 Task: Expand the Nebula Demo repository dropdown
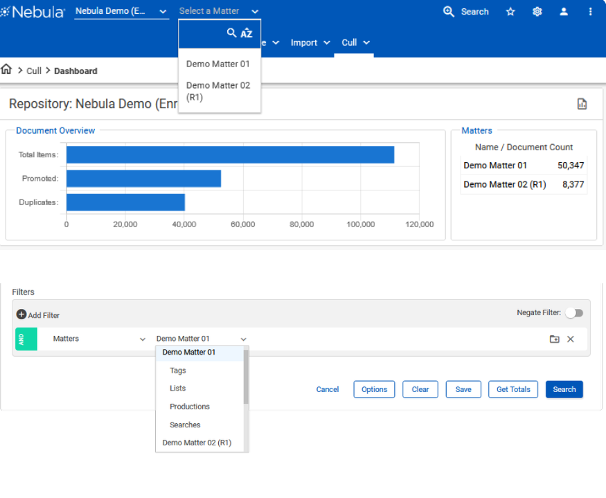click(121, 11)
